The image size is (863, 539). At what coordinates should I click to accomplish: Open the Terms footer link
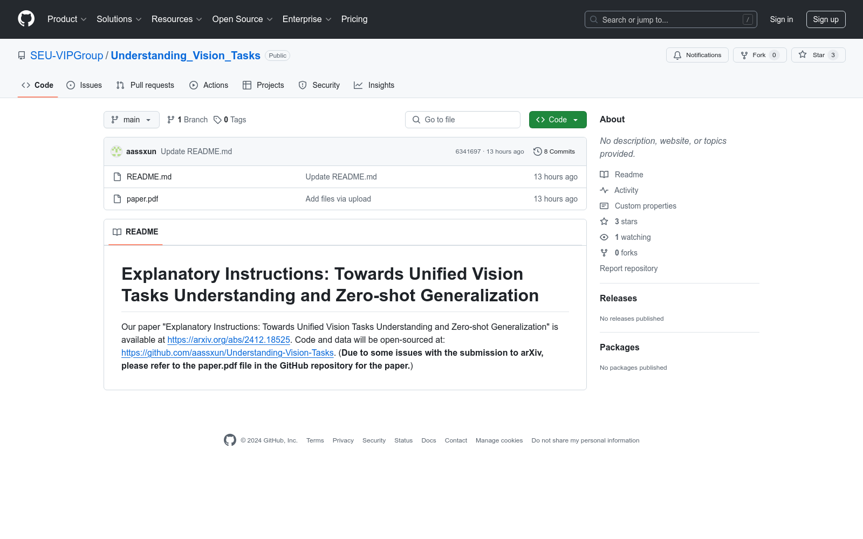[x=315, y=440]
